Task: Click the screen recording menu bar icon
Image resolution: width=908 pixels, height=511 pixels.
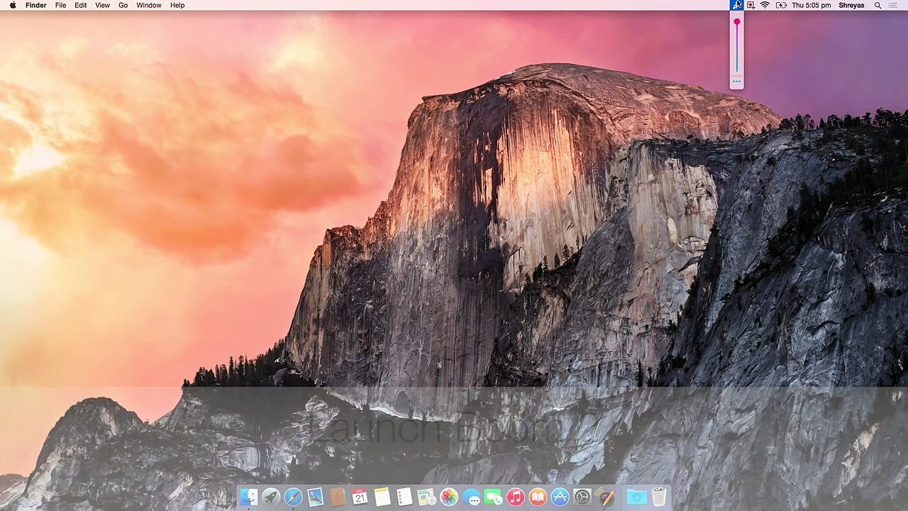Action: tap(751, 5)
